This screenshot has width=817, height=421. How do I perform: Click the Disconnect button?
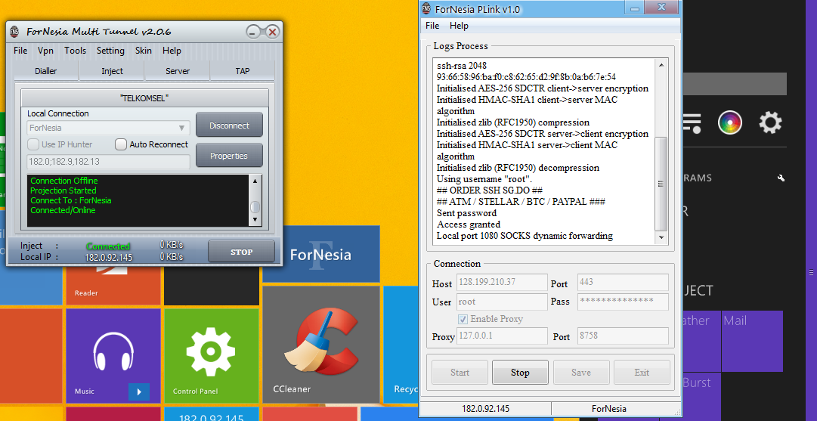pyautogui.click(x=229, y=125)
